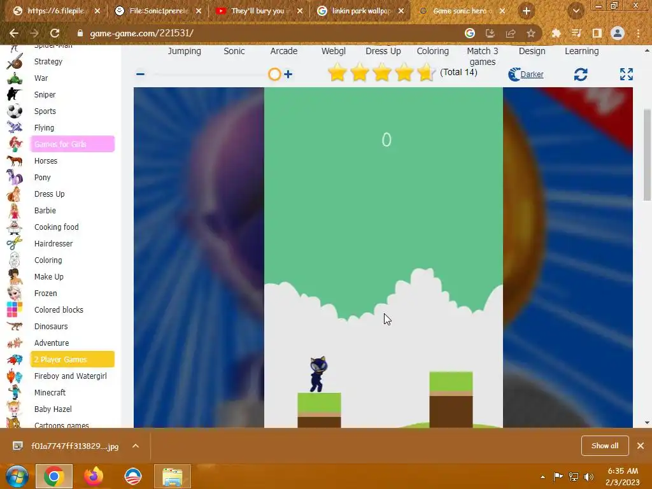
Task: Click install app icon in address bar
Action: [490, 33]
